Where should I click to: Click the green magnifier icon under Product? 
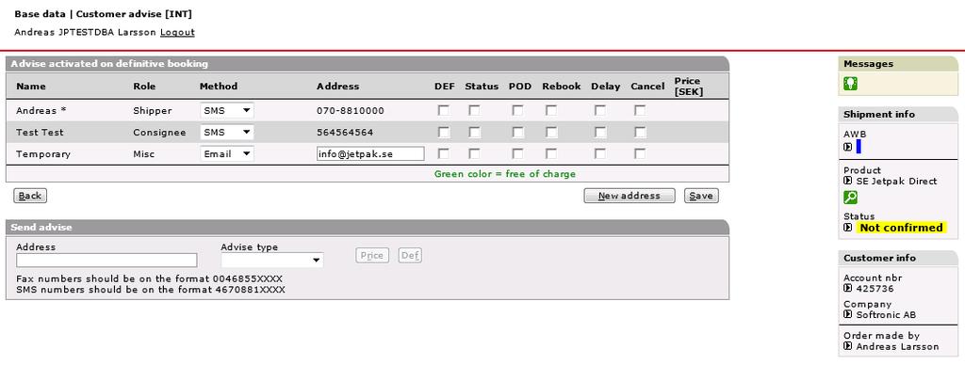851,198
